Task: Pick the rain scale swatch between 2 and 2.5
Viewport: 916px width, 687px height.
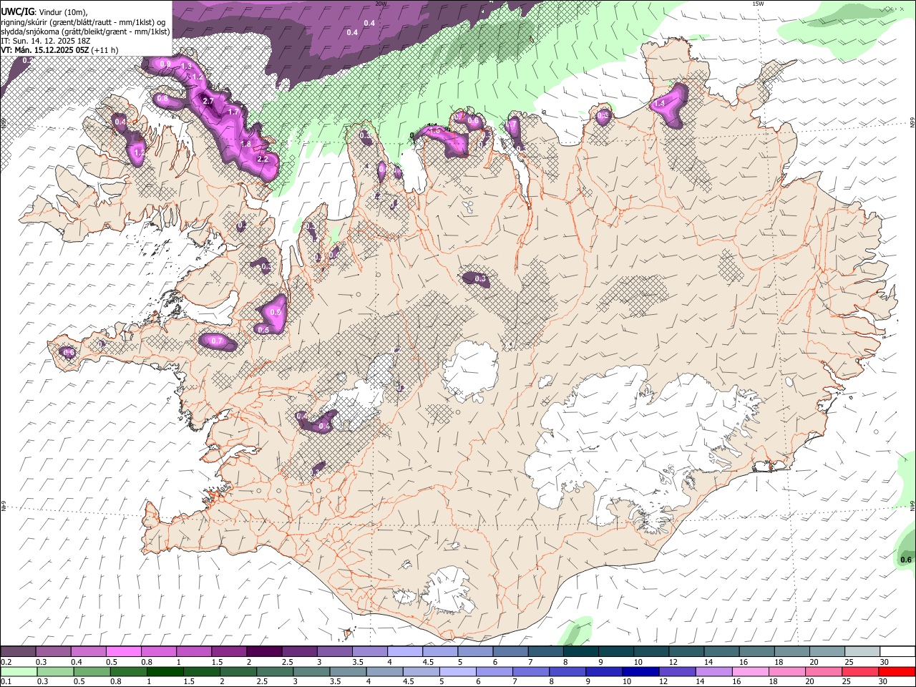Action: click(238, 672)
